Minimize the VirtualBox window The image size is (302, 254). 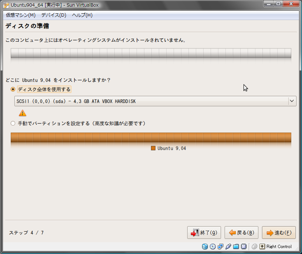click(269, 4)
